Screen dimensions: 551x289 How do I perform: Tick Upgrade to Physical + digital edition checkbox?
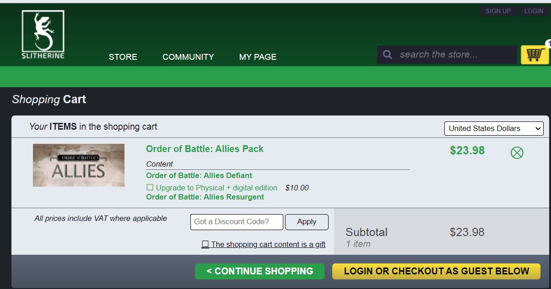pos(150,188)
